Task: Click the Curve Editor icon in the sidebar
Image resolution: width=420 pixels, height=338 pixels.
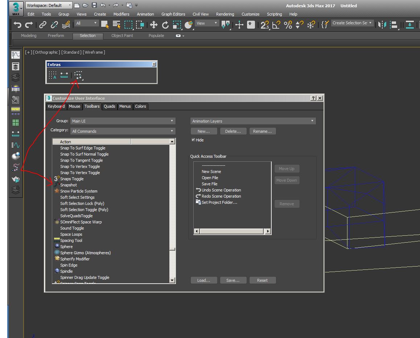Action: [15, 54]
